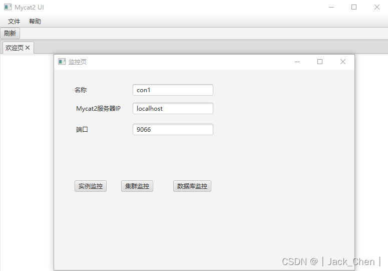Focus the Mycat2服务器IP field with localhost
The width and height of the screenshot is (388, 271).
pyautogui.click(x=173, y=108)
